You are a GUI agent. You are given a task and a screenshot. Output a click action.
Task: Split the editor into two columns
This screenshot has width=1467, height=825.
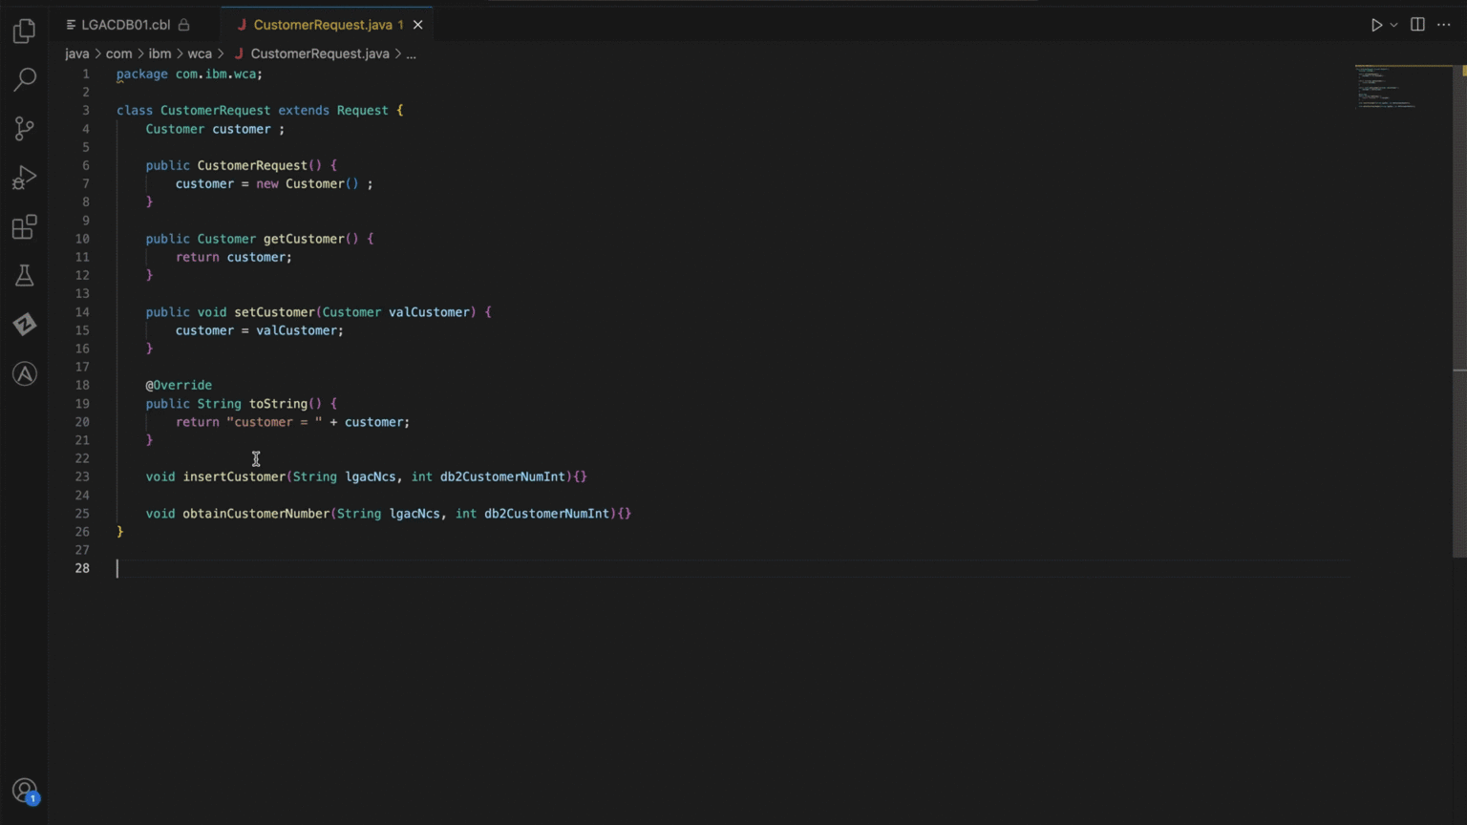[x=1417, y=25]
